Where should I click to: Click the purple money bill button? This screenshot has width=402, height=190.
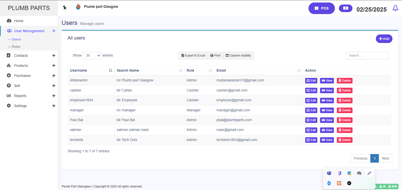click(345, 8)
